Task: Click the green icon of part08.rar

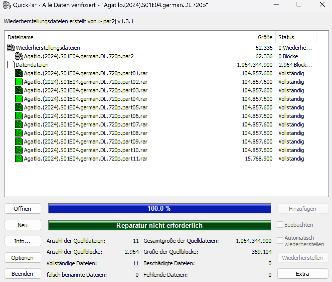Action: click(x=19, y=133)
